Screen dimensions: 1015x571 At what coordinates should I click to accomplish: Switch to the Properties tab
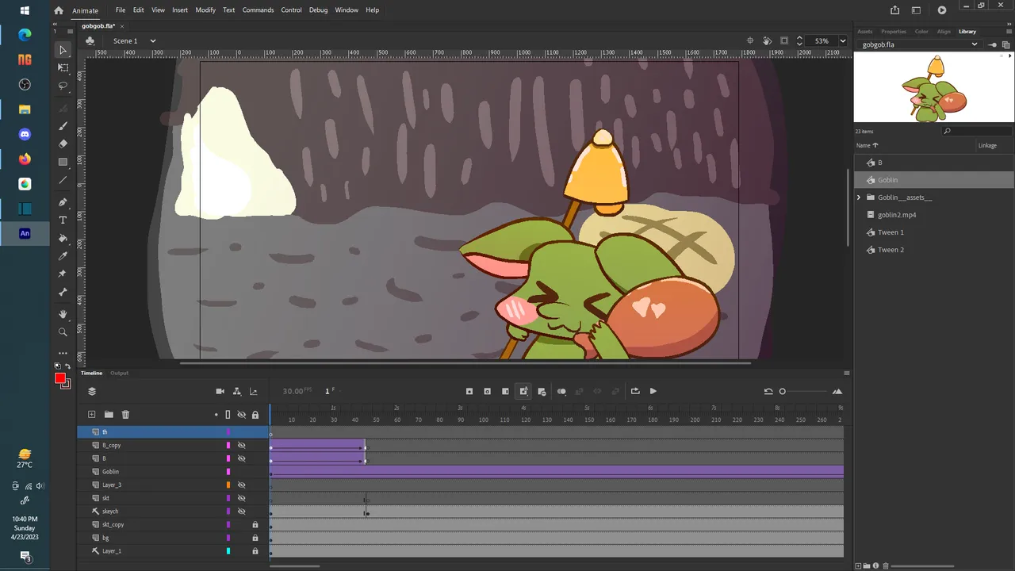click(x=894, y=32)
